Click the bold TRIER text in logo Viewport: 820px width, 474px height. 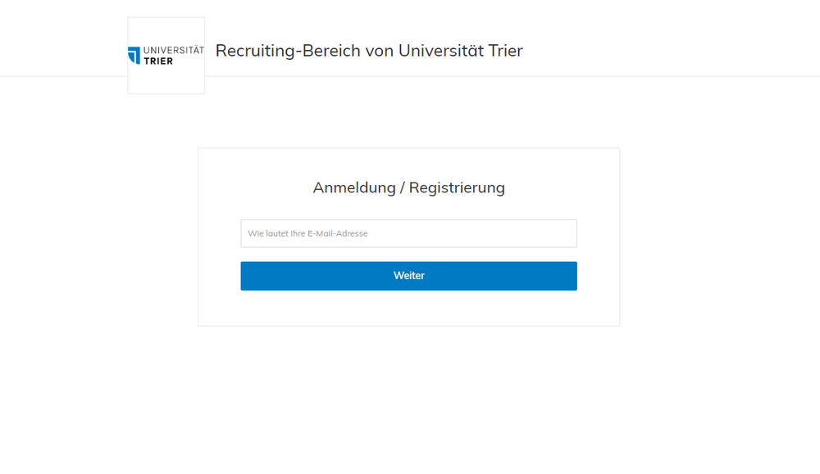tap(158, 61)
